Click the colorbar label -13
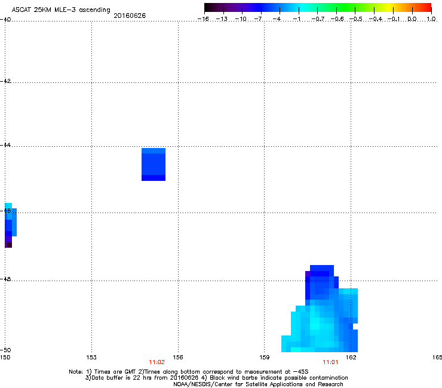Viewport: 442px width, 388px height. tap(222, 19)
